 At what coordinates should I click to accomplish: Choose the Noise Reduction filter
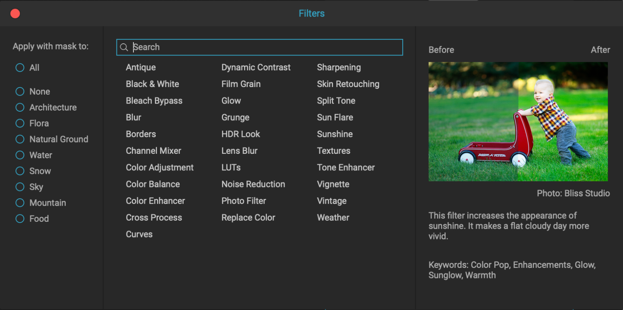coord(253,184)
